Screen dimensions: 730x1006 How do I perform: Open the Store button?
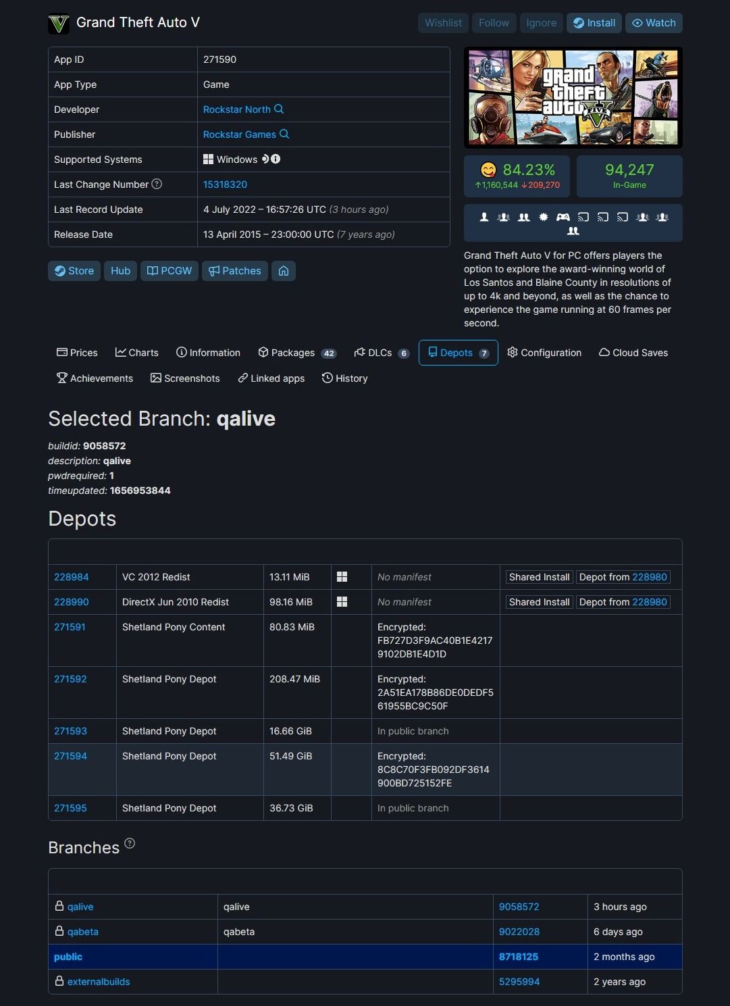coord(74,271)
